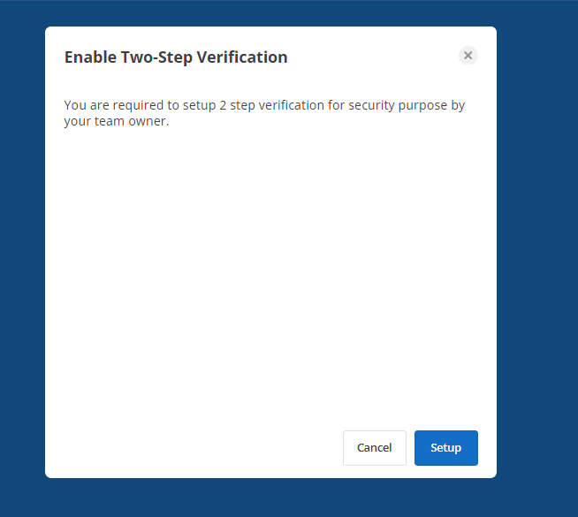The image size is (578, 517).
Task: Click the word "Verification" in the title
Action: pyautogui.click(x=242, y=57)
